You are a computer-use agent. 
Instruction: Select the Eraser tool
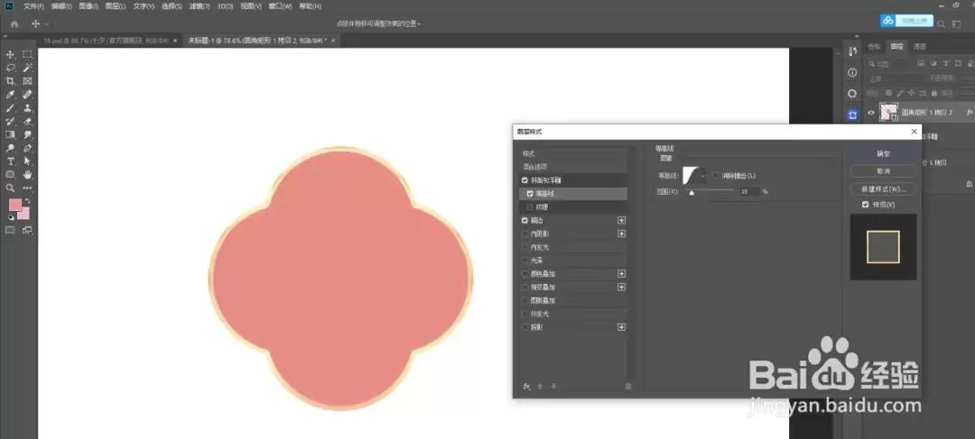28,121
